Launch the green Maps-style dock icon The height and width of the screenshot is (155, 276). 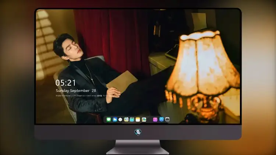coord(126,119)
